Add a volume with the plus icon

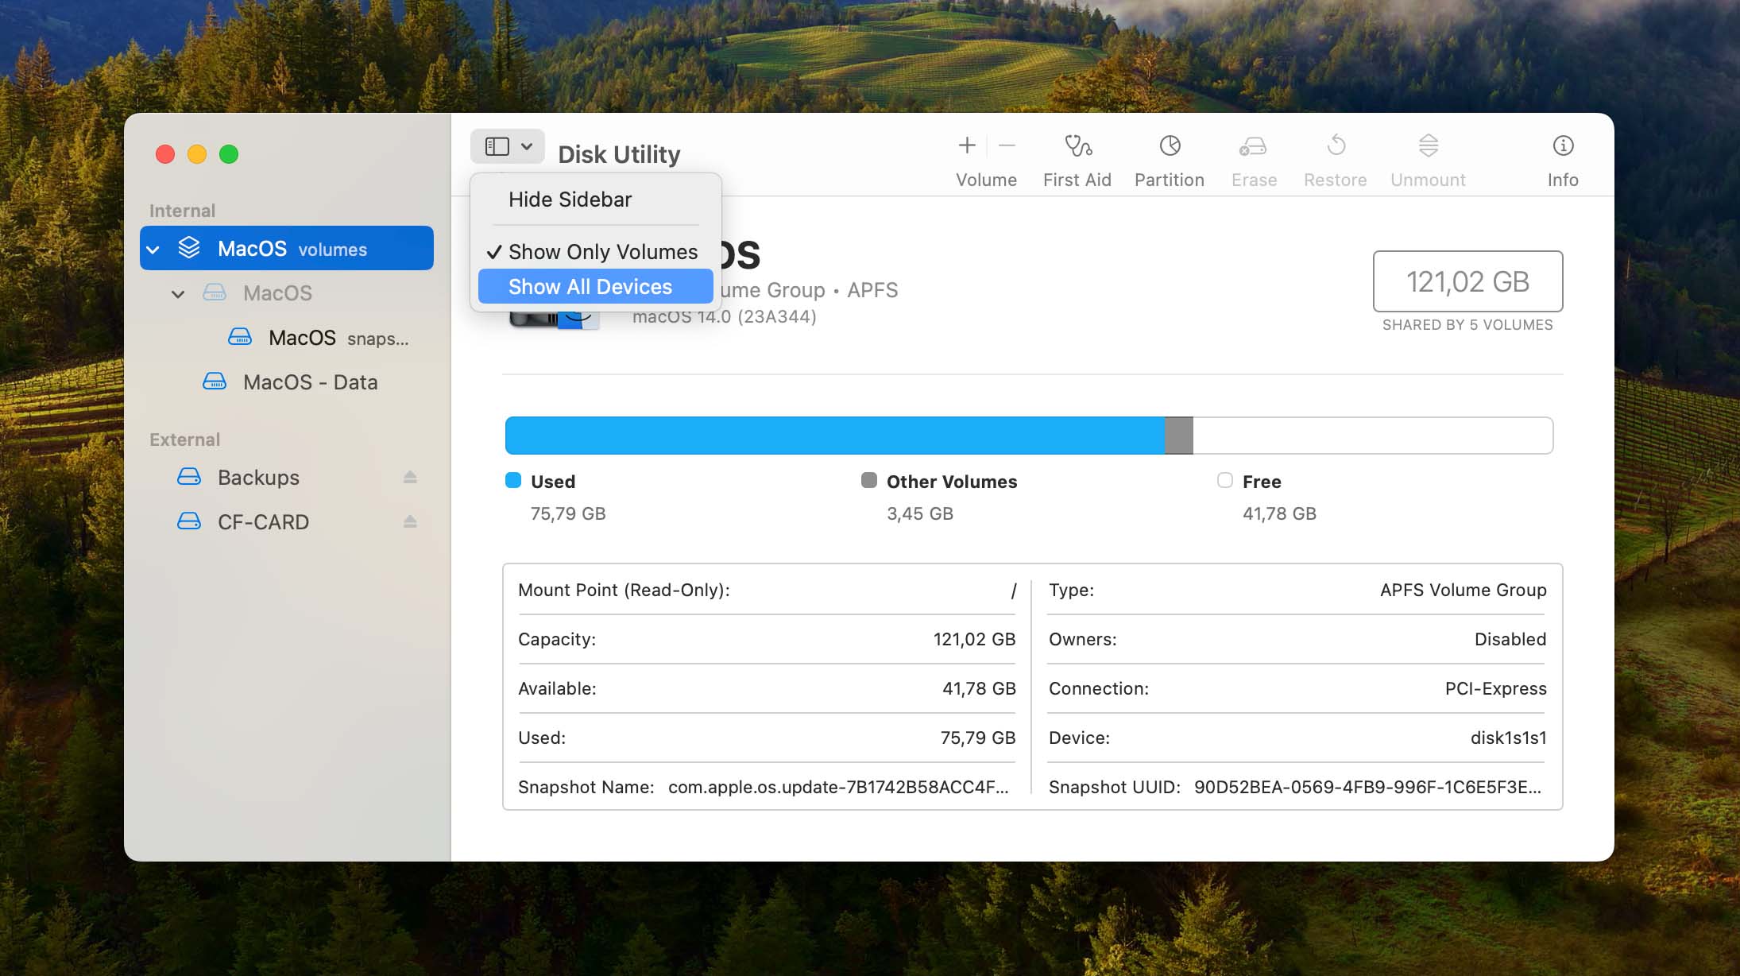point(967,145)
